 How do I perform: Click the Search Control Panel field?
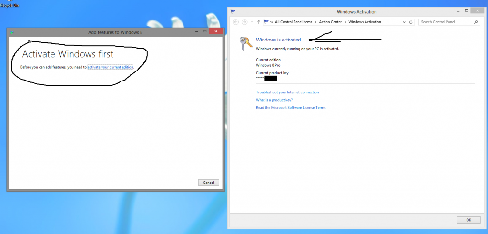point(449,22)
